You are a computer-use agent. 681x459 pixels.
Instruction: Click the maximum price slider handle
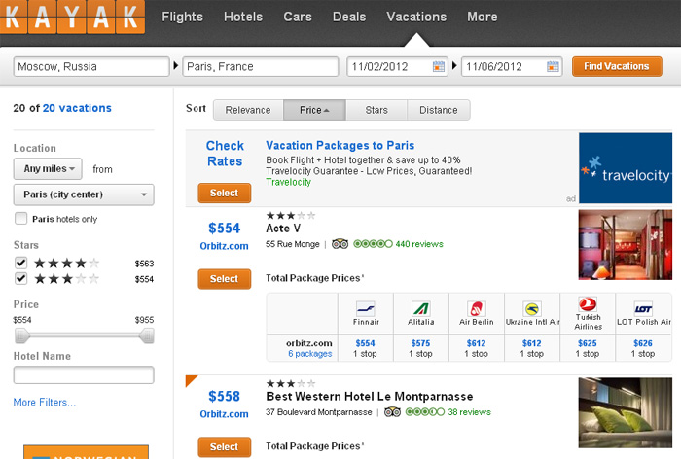point(147,335)
